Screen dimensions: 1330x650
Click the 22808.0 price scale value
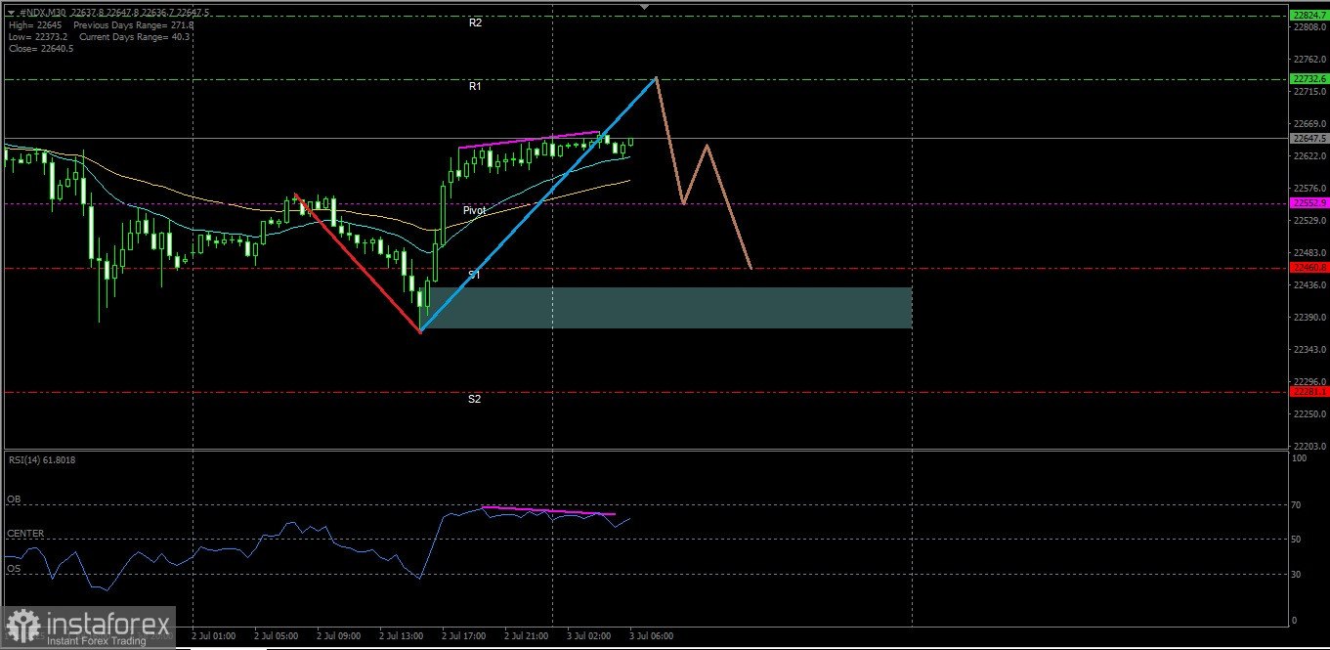[1309, 27]
